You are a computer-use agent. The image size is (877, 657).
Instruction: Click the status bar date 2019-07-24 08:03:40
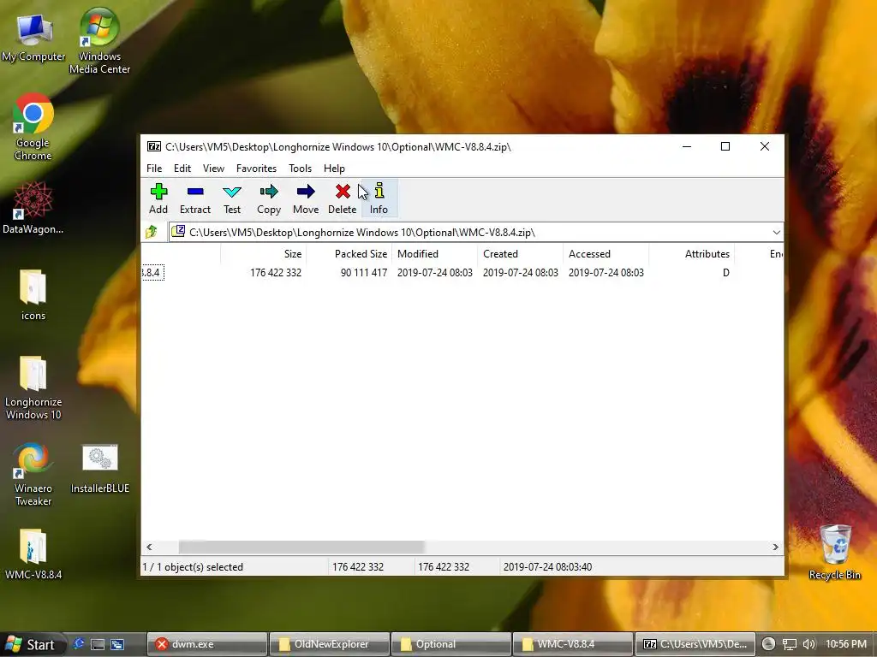[x=547, y=567]
